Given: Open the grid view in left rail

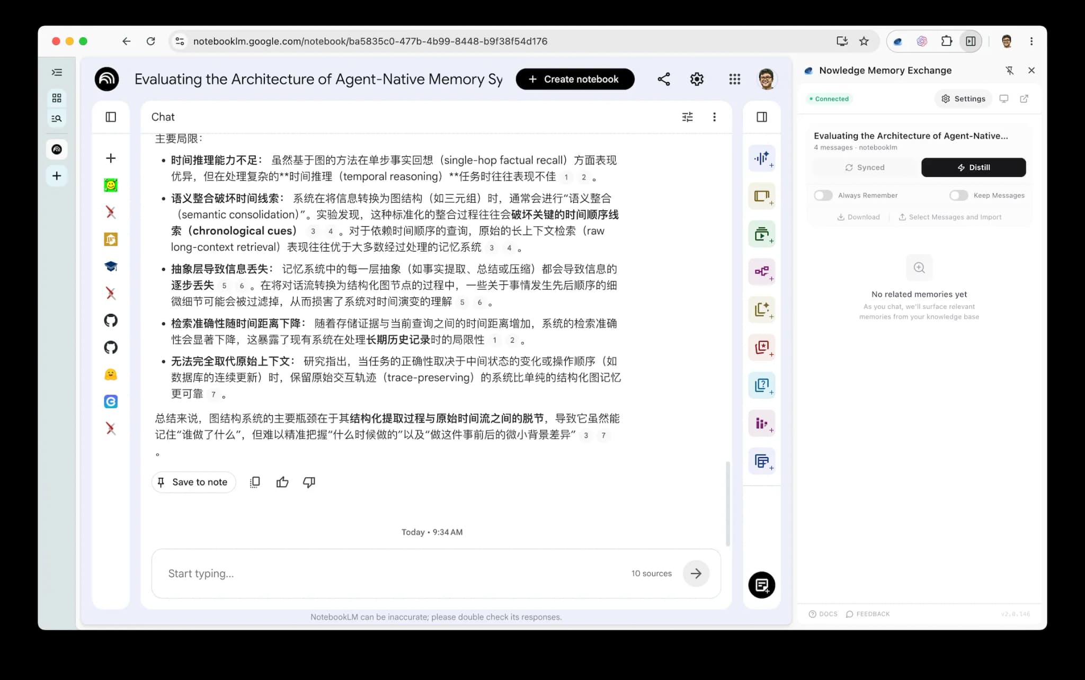Looking at the screenshot, I should click(x=57, y=98).
